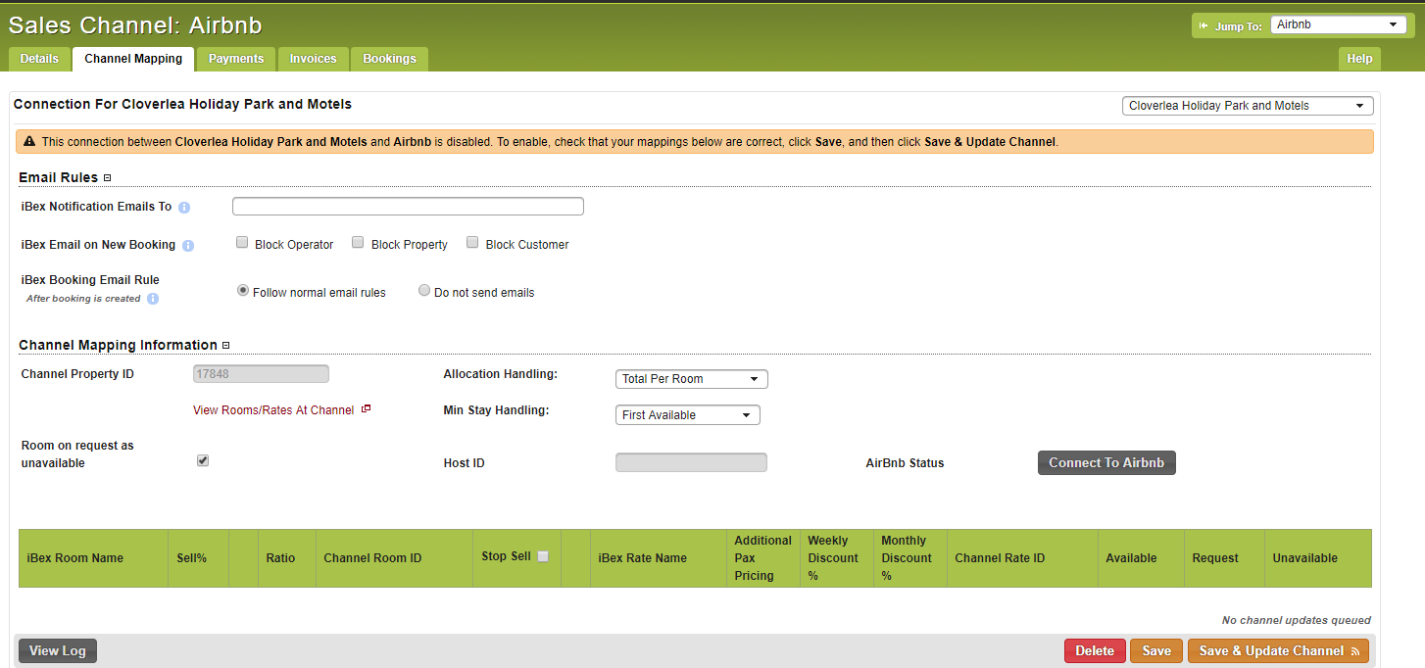Screen dimensions: 1425x668
Task: Click Save & Update Channel button
Action: click(x=1278, y=651)
